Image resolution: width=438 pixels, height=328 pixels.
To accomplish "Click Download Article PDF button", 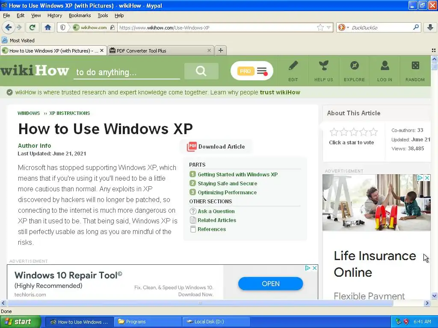I will click(216, 147).
